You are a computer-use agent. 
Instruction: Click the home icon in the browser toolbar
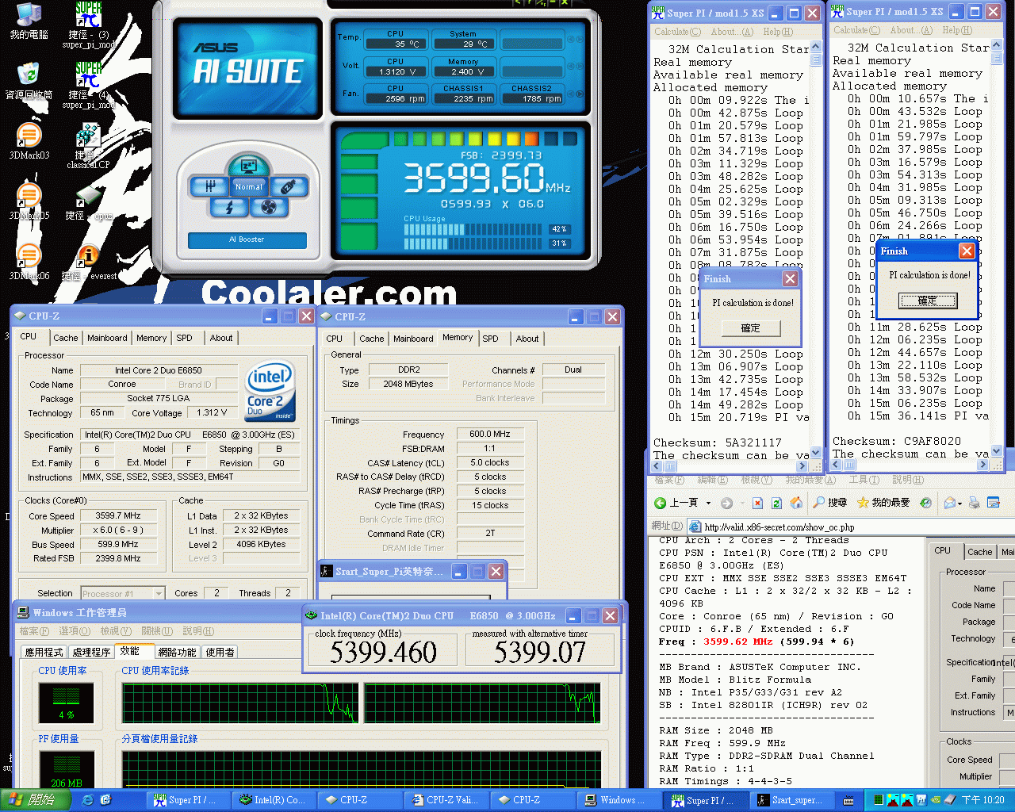click(798, 503)
